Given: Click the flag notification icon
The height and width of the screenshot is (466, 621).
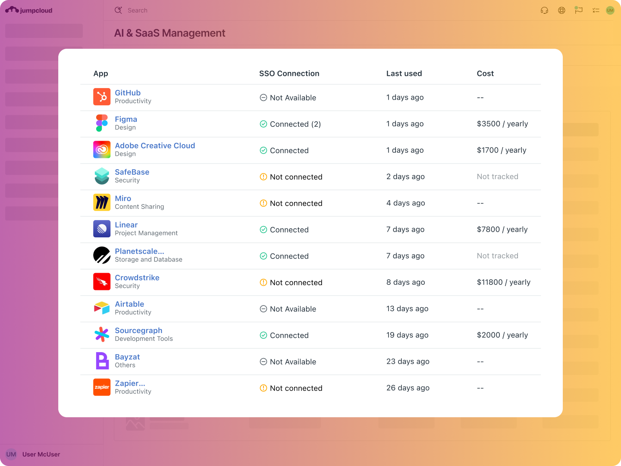Looking at the screenshot, I should (579, 10).
